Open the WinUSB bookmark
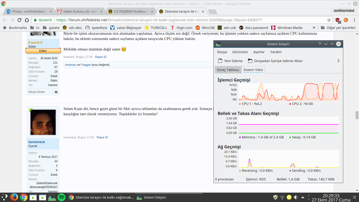The height and width of the screenshot is (202, 359). [205, 28]
